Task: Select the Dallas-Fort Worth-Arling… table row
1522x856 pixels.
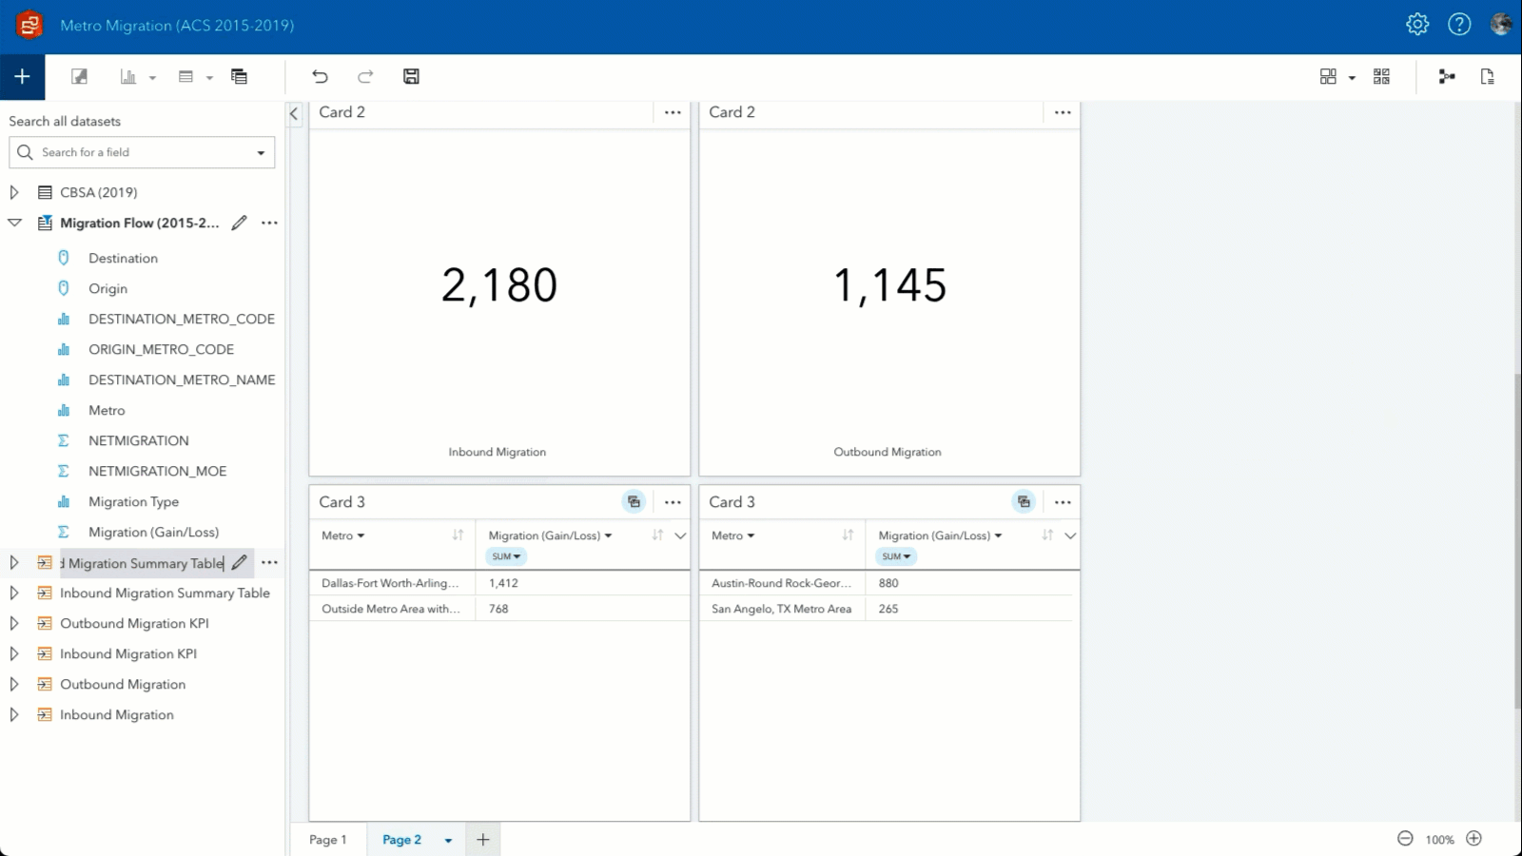Action: click(x=499, y=583)
